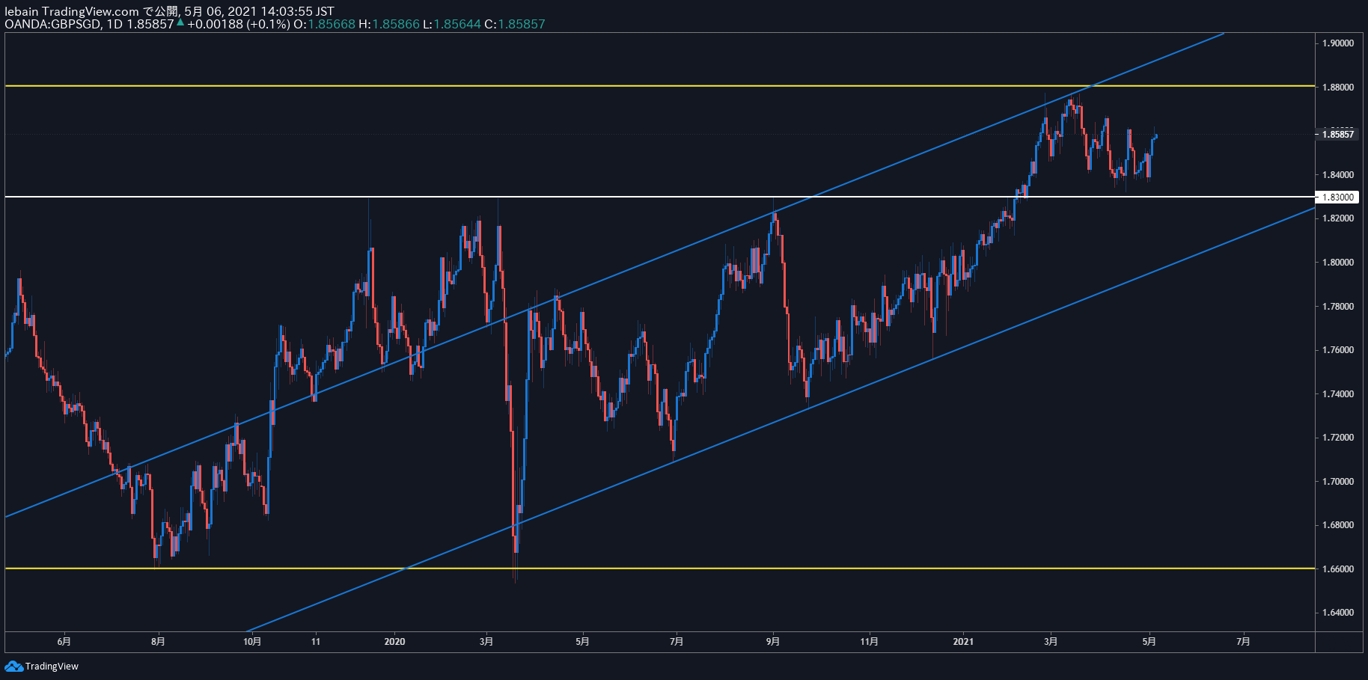Click the 11月 label on time axis
The width and height of the screenshot is (1368, 680).
click(870, 642)
